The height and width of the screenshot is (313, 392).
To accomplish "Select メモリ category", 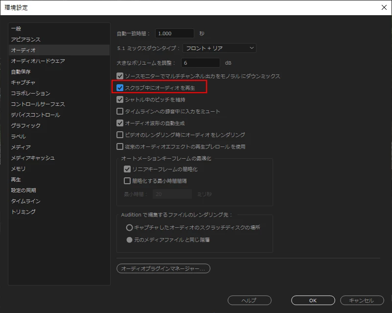I will click(x=59, y=169).
